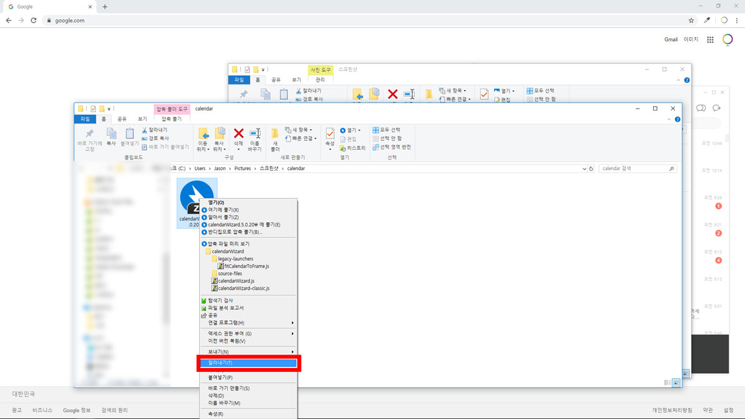Screen dimensions: 745x419
Task: Click 모두 선택 in 스크린샷 window
Action: tap(541, 91)
